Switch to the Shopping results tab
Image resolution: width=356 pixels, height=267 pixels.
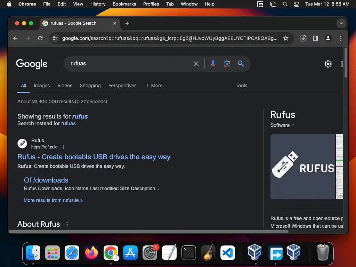(90, 86)
